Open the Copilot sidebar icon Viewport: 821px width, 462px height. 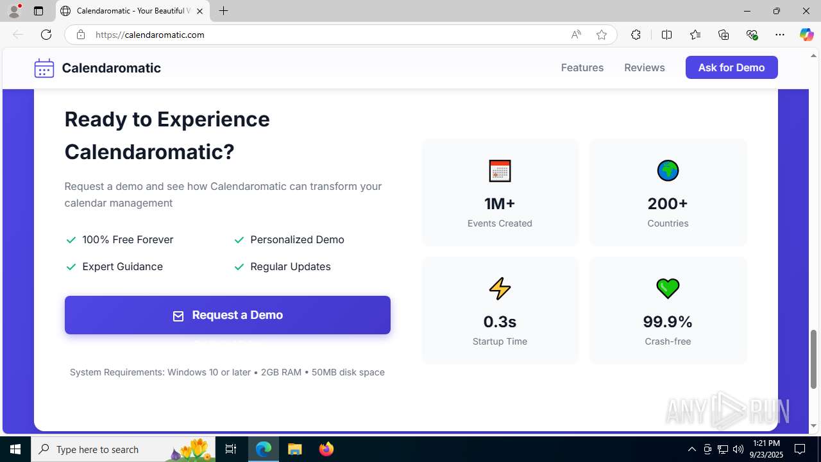coord(806,35)
